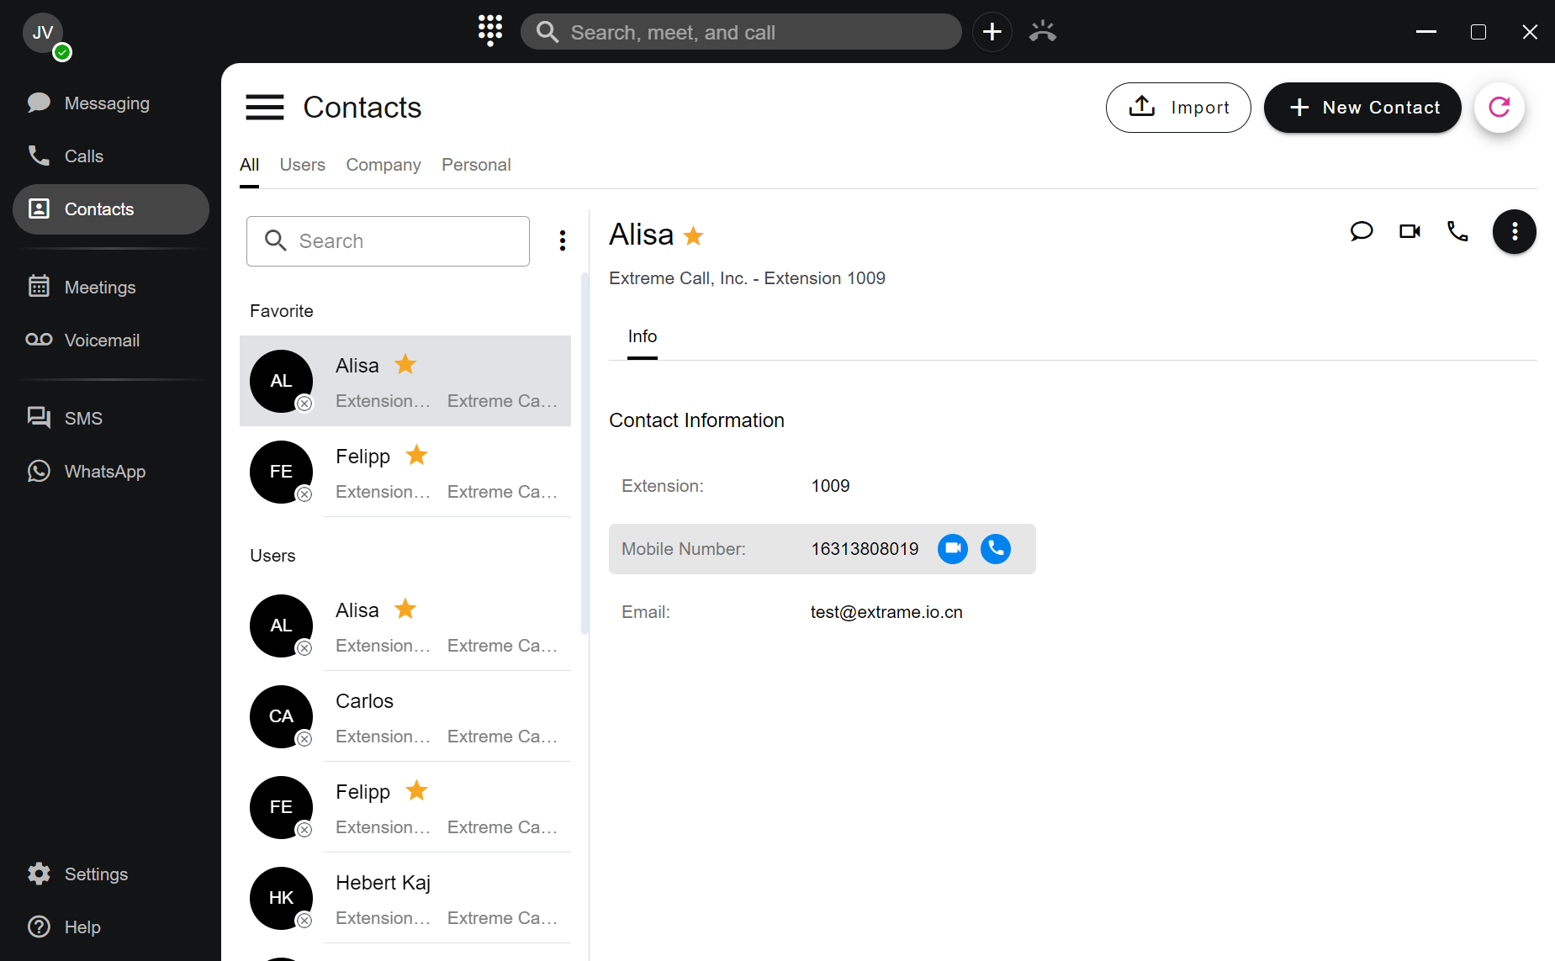Click the New Contact button
This screenshot has height=961, width=1555.
1362,108
